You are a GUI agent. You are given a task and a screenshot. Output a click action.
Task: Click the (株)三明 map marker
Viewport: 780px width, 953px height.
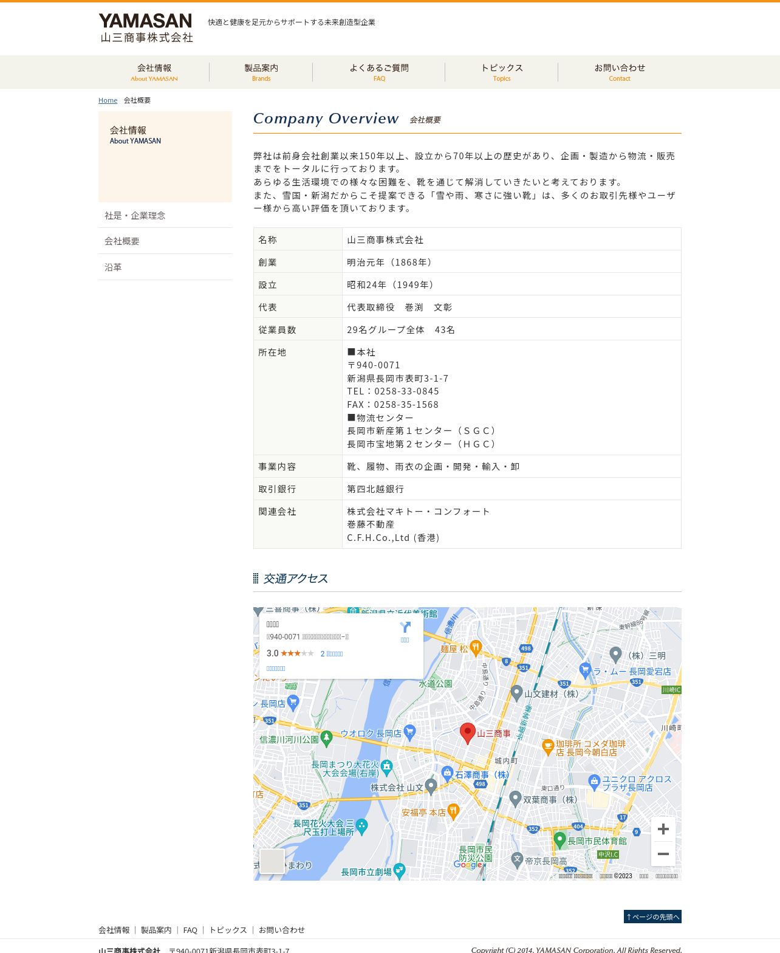tap(615, 655)
